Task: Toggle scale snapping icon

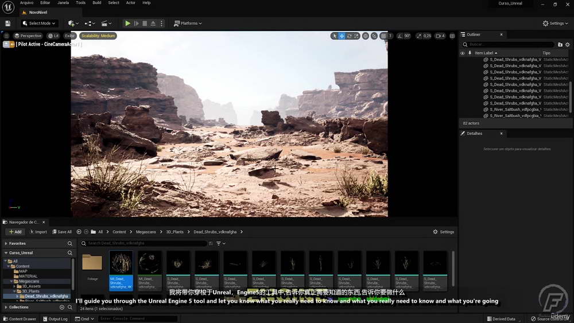Action: click(419, 36)
